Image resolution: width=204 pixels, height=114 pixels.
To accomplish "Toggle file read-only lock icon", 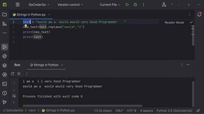I will click(x=198, y=111).
